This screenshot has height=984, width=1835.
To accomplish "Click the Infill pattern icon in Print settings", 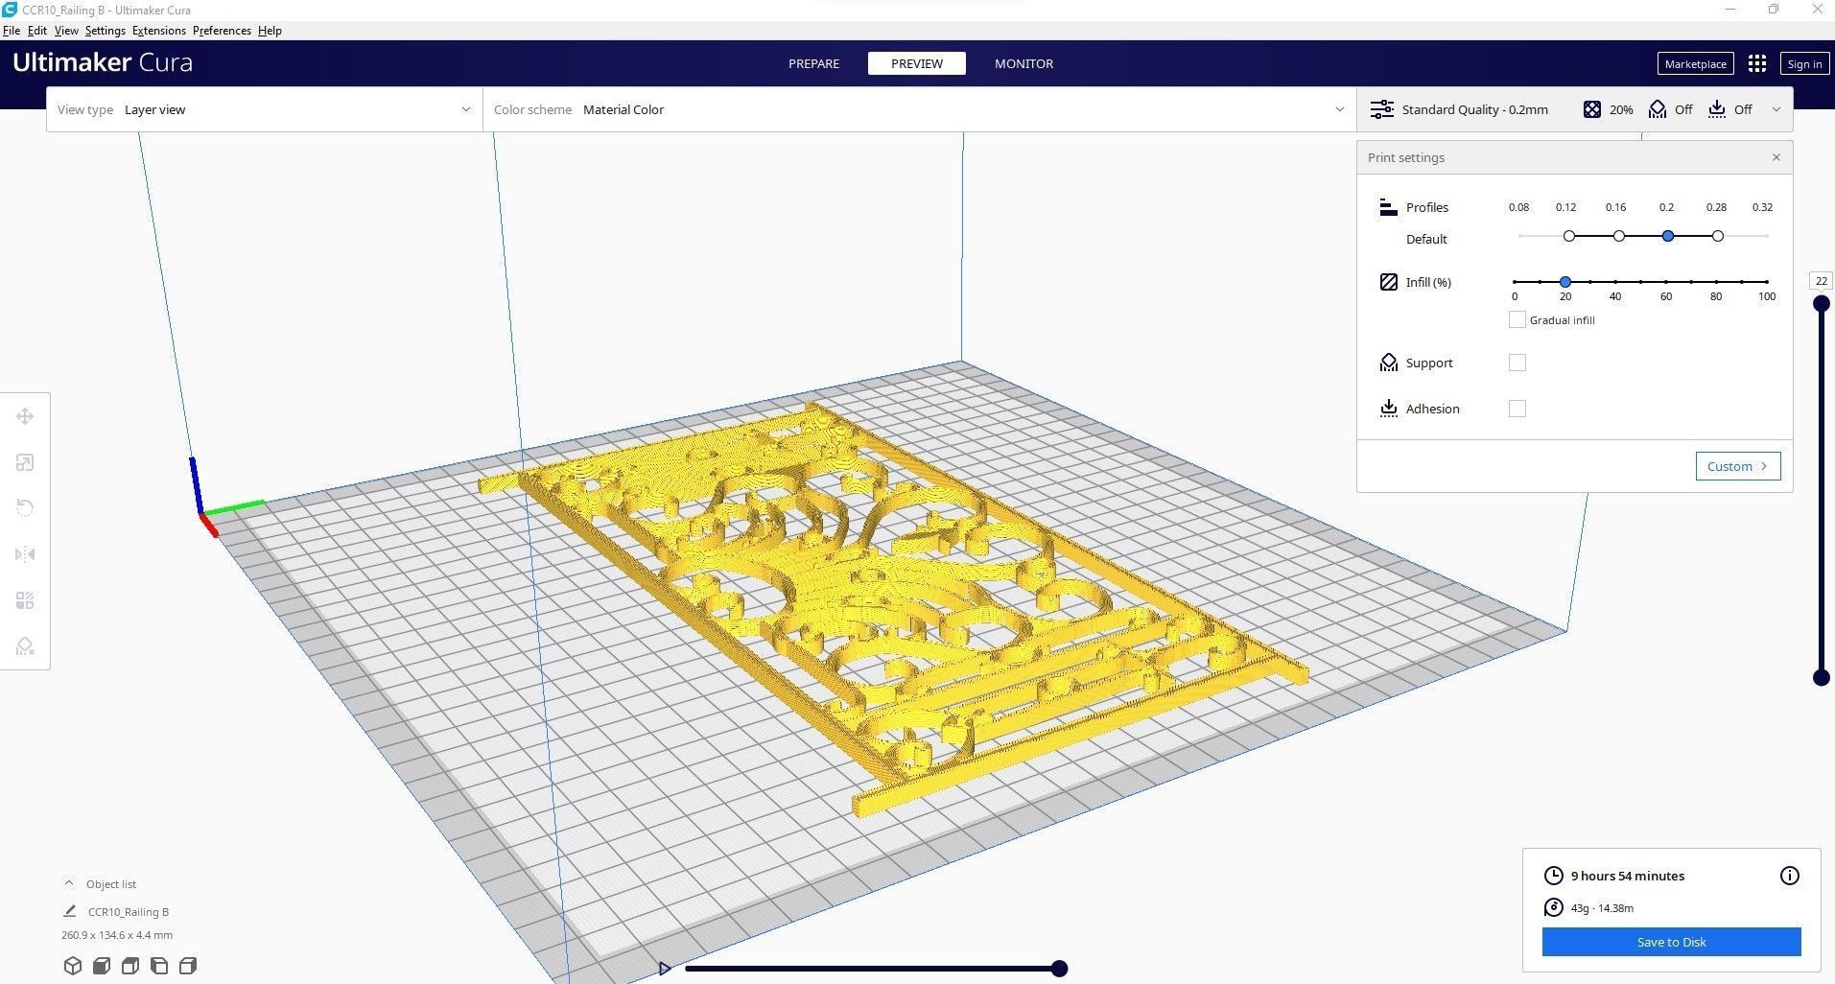I will [x=1388, y=282].
